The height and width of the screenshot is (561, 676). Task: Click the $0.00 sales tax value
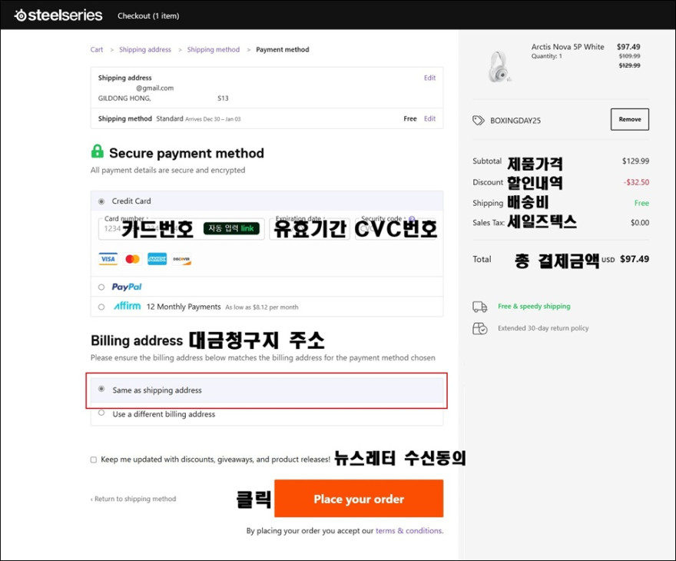(x=640, y=223)
